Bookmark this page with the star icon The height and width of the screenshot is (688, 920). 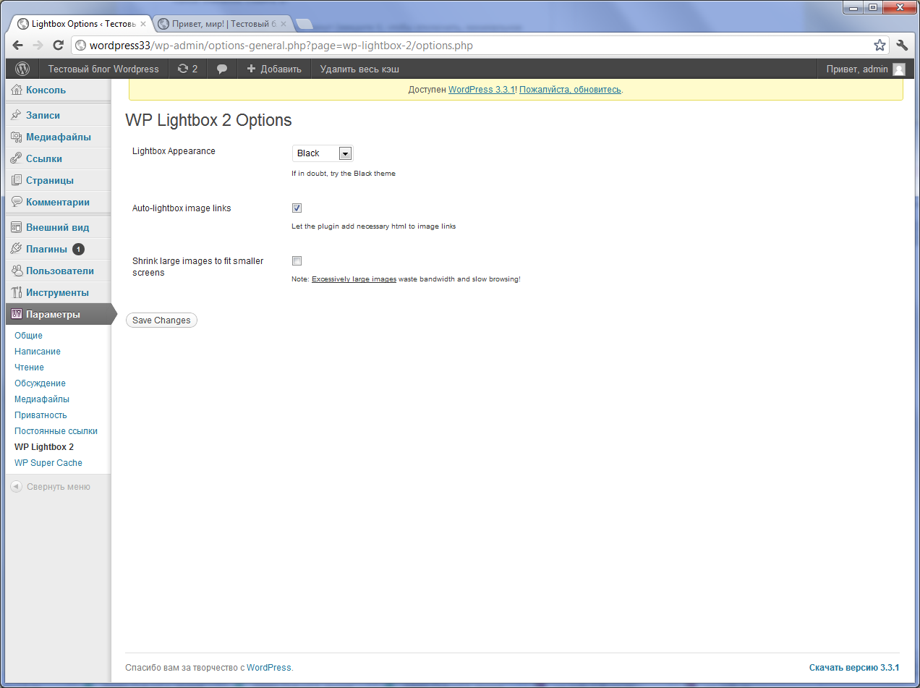coord(879,45)
